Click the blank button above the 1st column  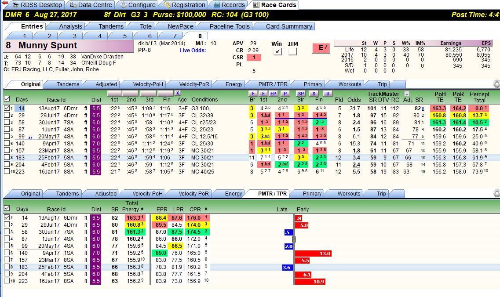coord(115,94)
